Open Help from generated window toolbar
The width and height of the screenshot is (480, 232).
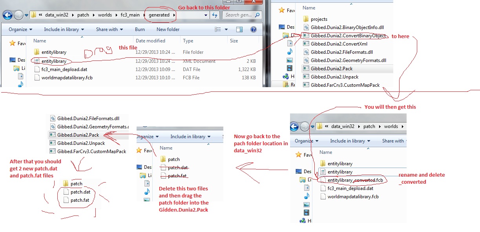click(254, 29)
